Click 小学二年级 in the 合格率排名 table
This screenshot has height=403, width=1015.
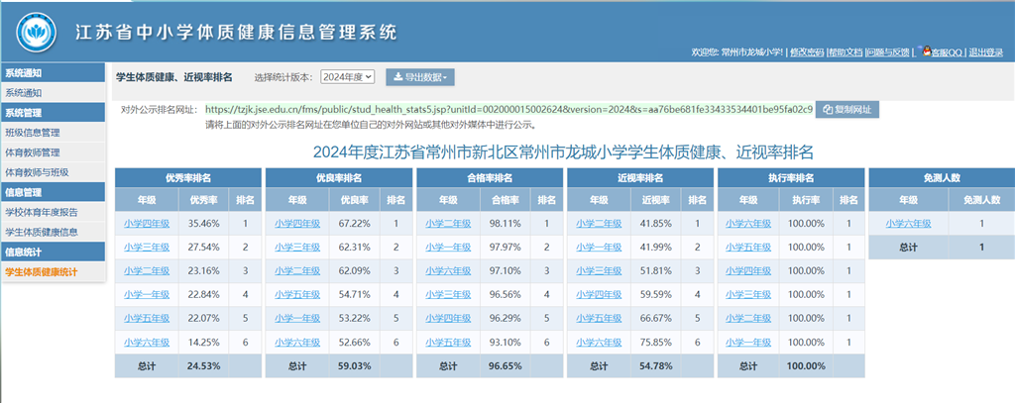[x=448, y=224]
